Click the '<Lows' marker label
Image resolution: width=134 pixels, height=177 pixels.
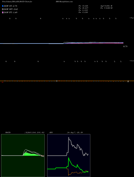click(132, 61)
